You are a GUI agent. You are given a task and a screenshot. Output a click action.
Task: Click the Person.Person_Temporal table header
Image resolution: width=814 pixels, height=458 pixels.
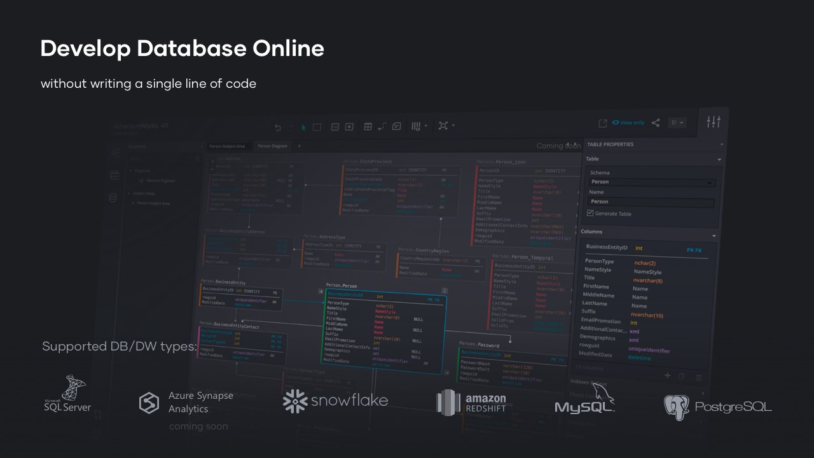click(x=523, y=258)
